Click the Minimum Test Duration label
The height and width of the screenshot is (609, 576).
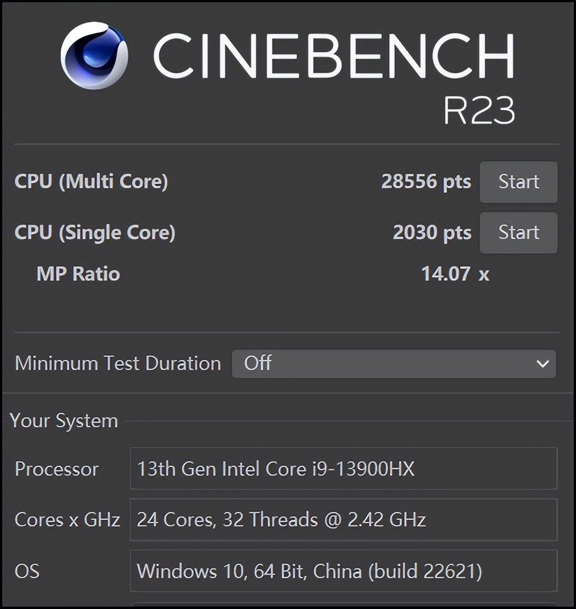118,363
